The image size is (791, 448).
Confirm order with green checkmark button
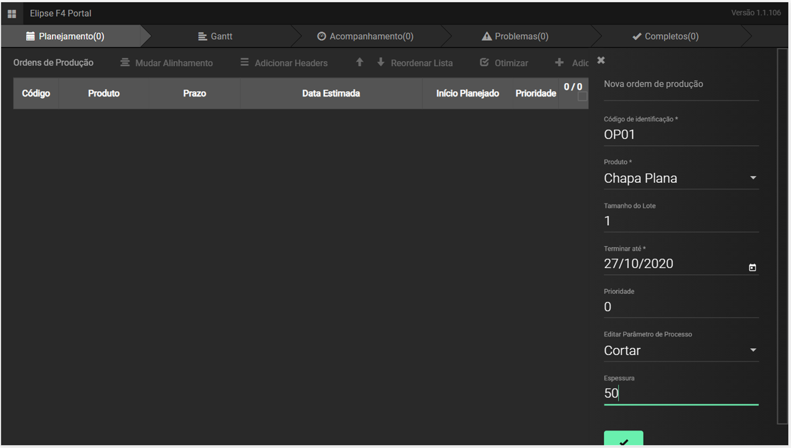623,438
